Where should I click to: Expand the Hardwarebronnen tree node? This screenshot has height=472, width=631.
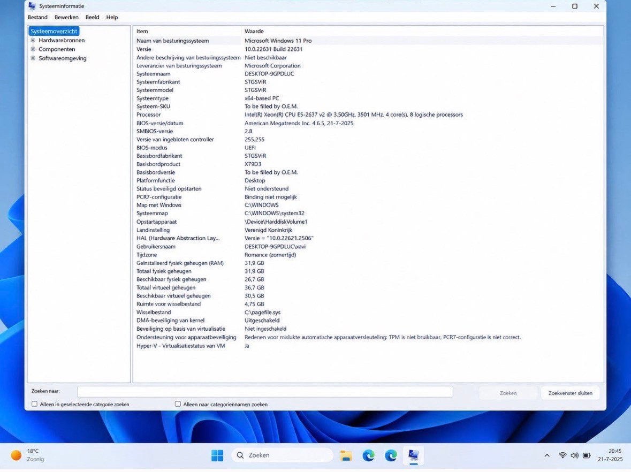tap(33, 40)
